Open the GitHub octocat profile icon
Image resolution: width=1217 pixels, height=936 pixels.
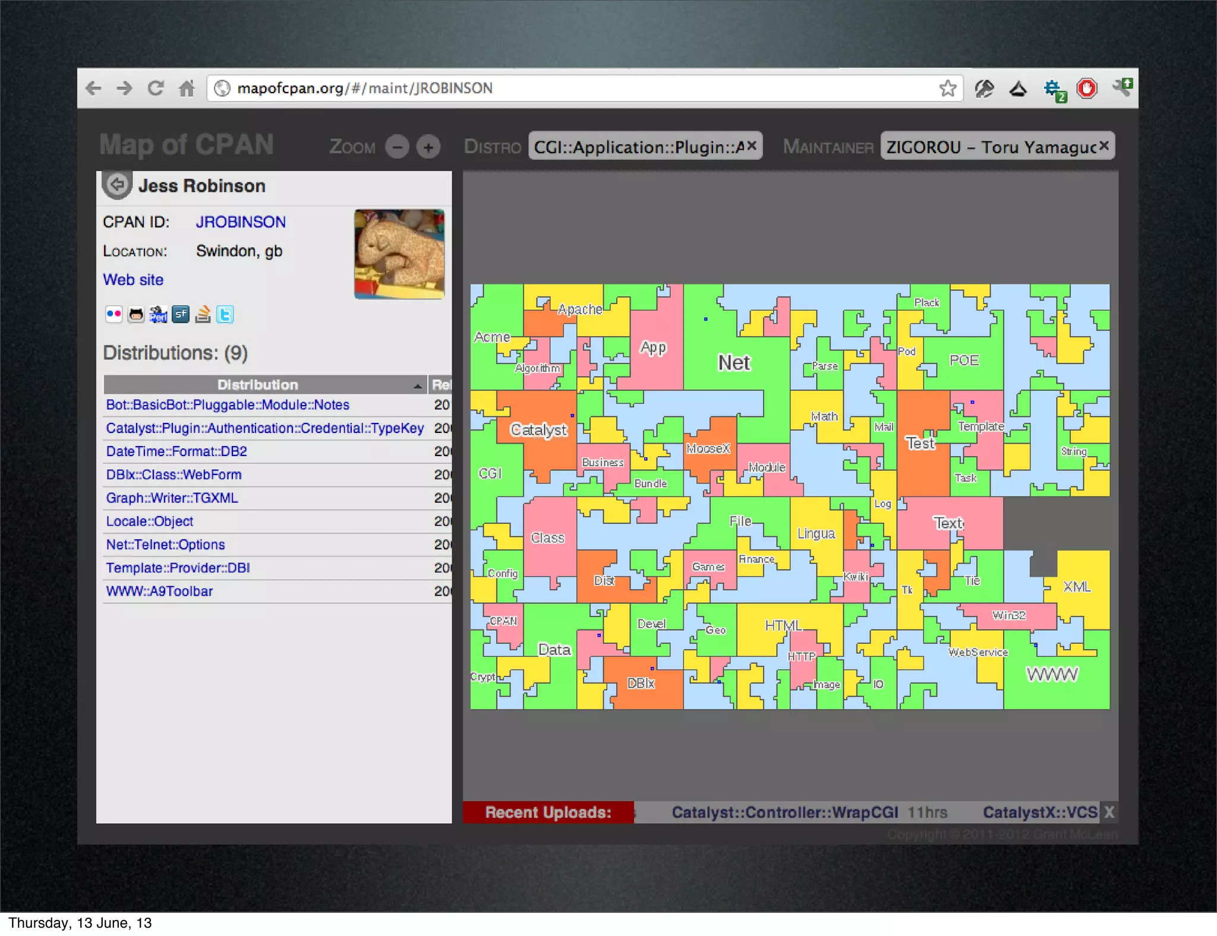(136, 314)
